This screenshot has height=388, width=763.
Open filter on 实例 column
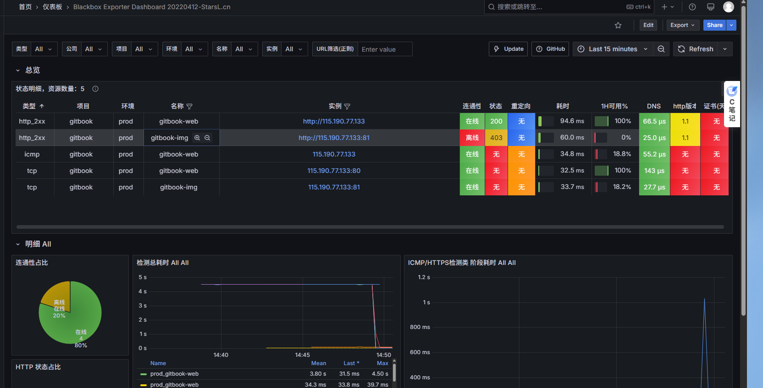tap(347, 106)
